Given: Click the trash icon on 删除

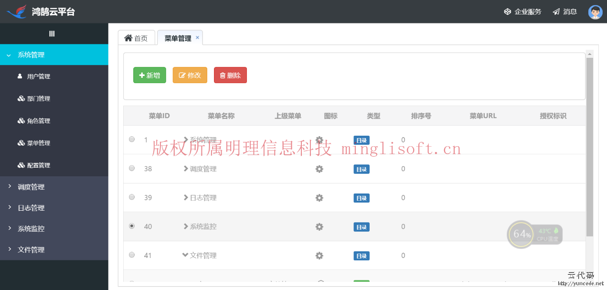Looking at the screenshot, I should click(x=223, y=75).
